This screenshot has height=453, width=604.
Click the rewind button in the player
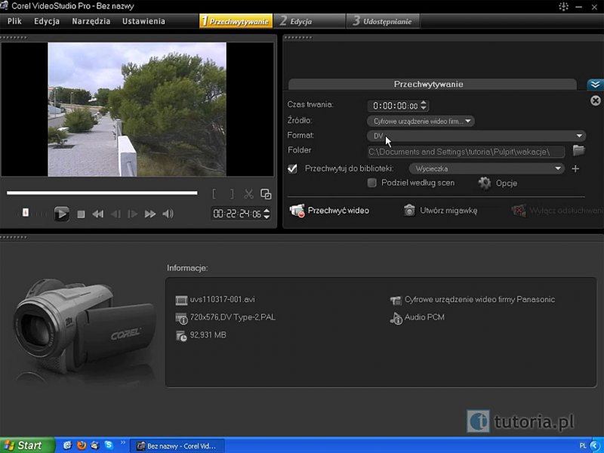(x=97, y=214)
